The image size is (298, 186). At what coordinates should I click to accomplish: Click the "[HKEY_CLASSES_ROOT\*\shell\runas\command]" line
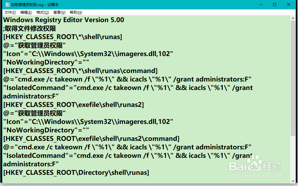(80, 71)
